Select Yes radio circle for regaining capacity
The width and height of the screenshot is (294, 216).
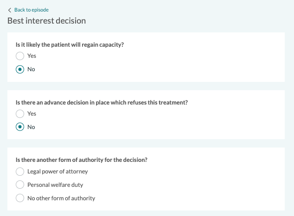pos(20,56)
